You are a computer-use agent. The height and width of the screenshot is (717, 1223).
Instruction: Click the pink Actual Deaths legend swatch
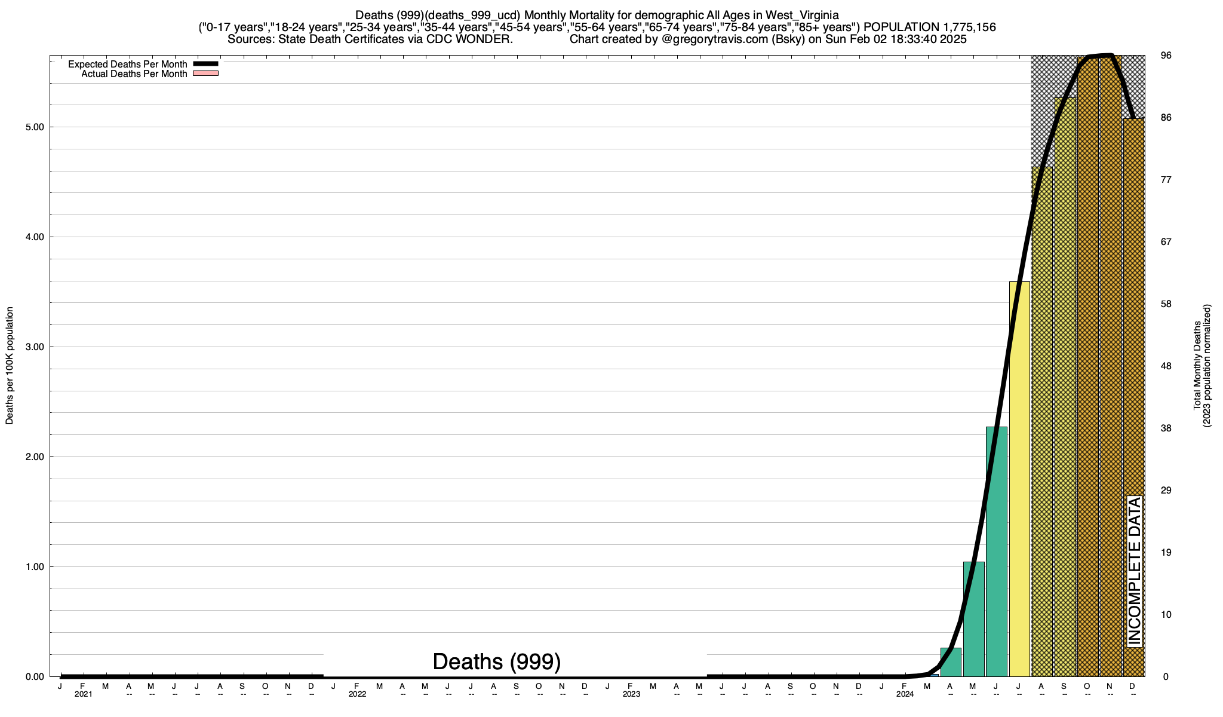pyautogui.click(x=205, y=73)
